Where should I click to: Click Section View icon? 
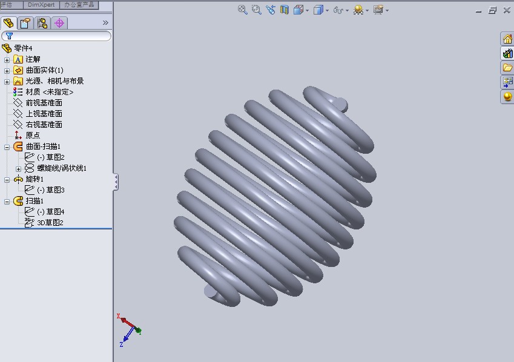pyautogui.click(x=284, y=10)
